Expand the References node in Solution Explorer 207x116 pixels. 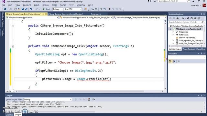(x=173, y=35)
